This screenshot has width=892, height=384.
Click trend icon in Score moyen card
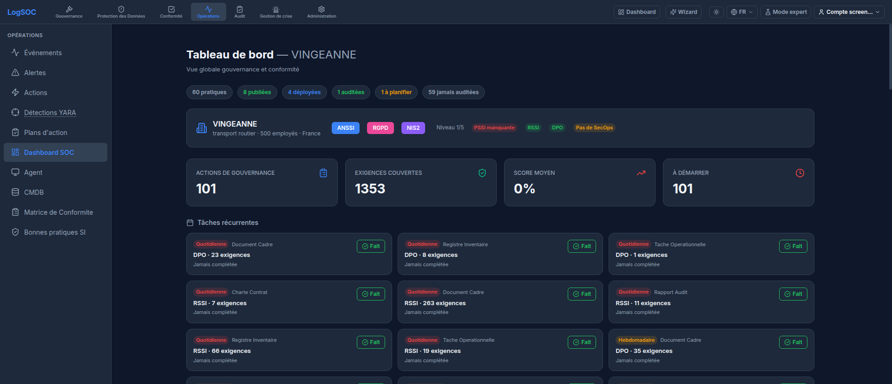tap(641, 173)
